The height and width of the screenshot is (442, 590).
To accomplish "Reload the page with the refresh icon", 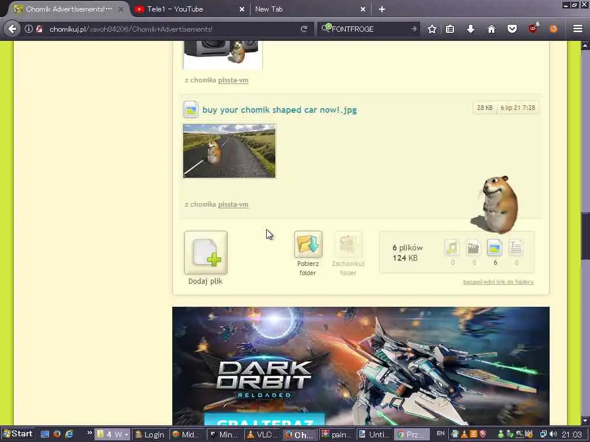I will (x=304, y=29).
